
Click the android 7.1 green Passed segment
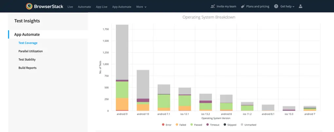[x=164, y=101]
